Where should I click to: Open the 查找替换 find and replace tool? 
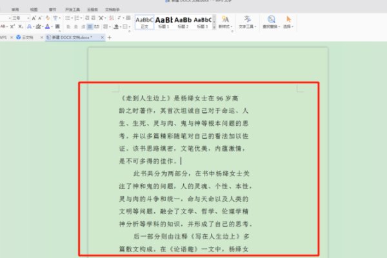[x=271, y=22]
